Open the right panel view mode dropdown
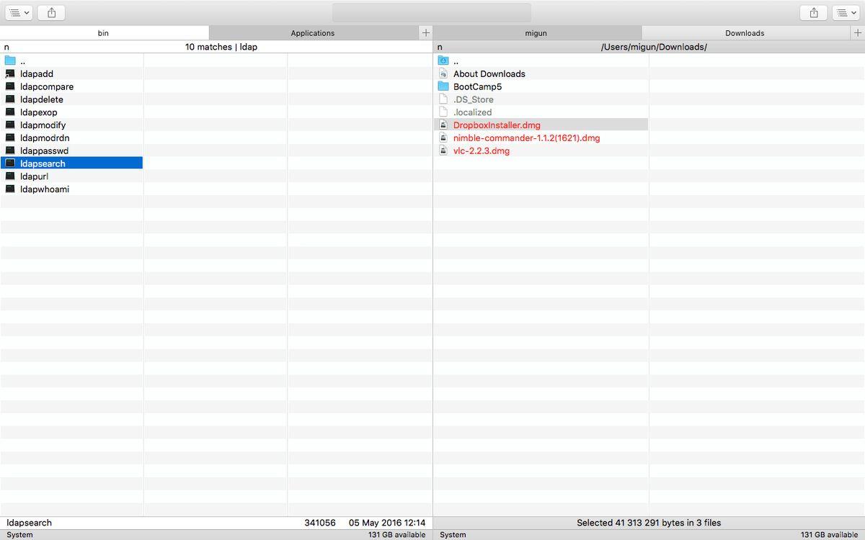The height and width of the screenshot is (540, 865). [x=845, y=12]
